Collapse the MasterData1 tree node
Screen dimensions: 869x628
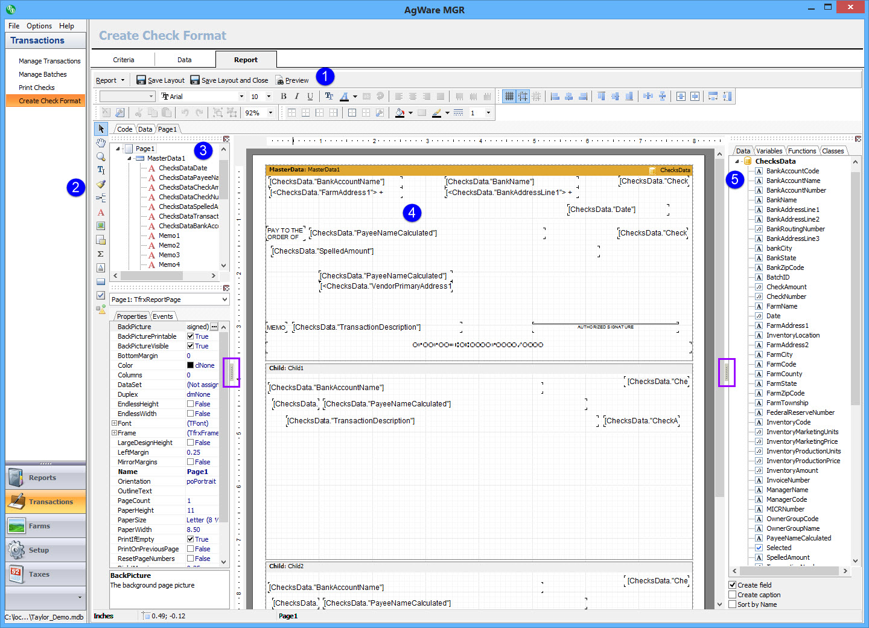click(x=129, y=158)
